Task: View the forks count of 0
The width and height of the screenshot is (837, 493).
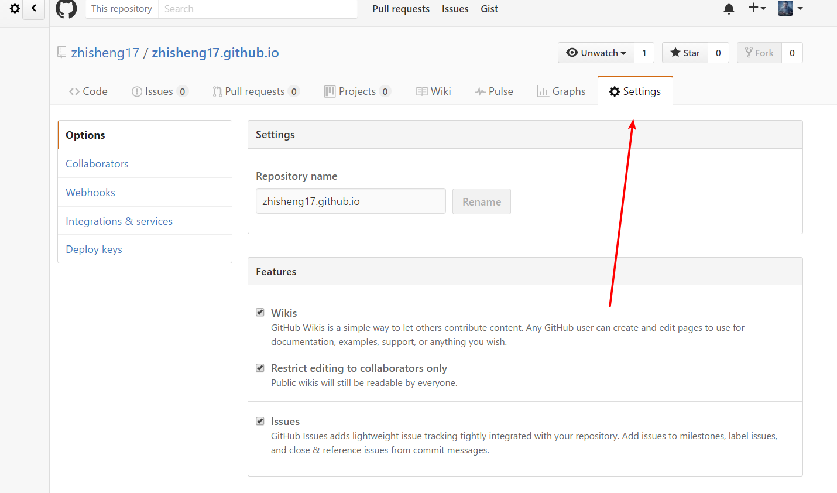Action: click(x=792, y=53)
